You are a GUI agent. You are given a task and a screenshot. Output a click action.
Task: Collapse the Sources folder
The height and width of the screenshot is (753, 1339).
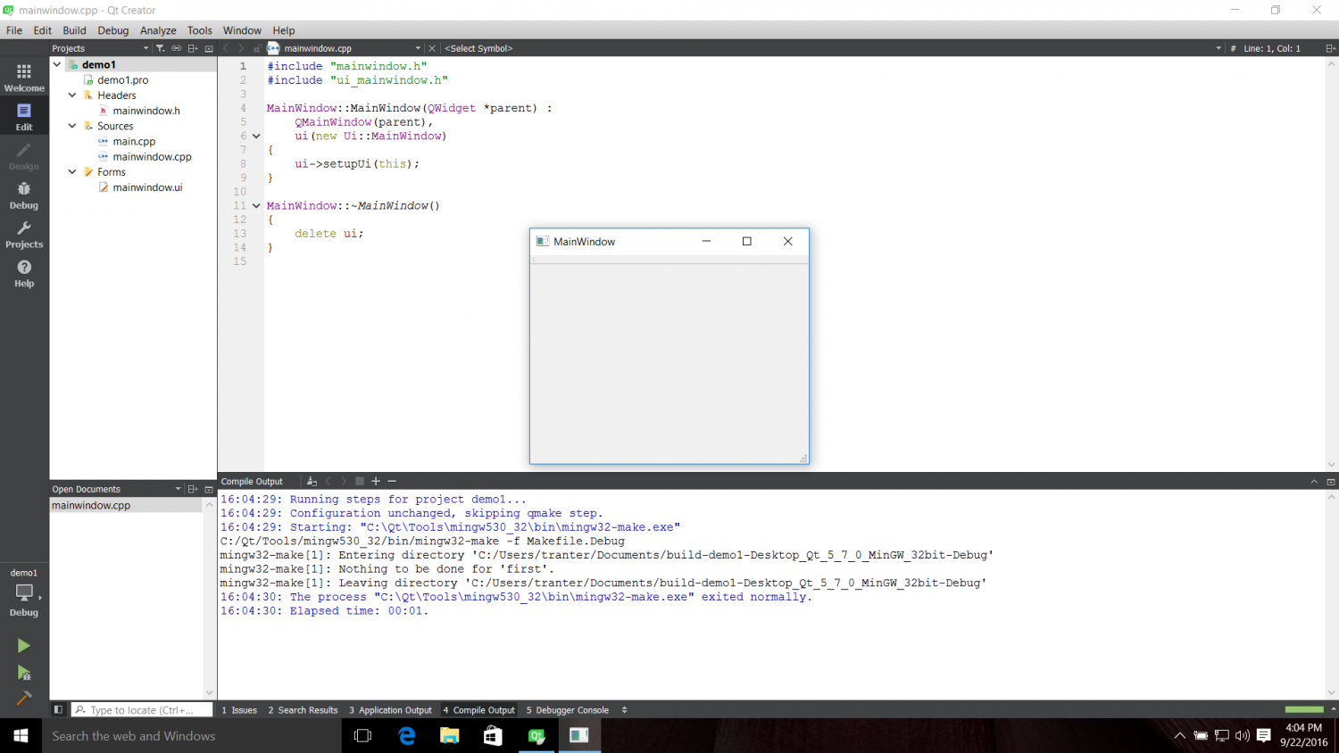(x=72, y=126)
